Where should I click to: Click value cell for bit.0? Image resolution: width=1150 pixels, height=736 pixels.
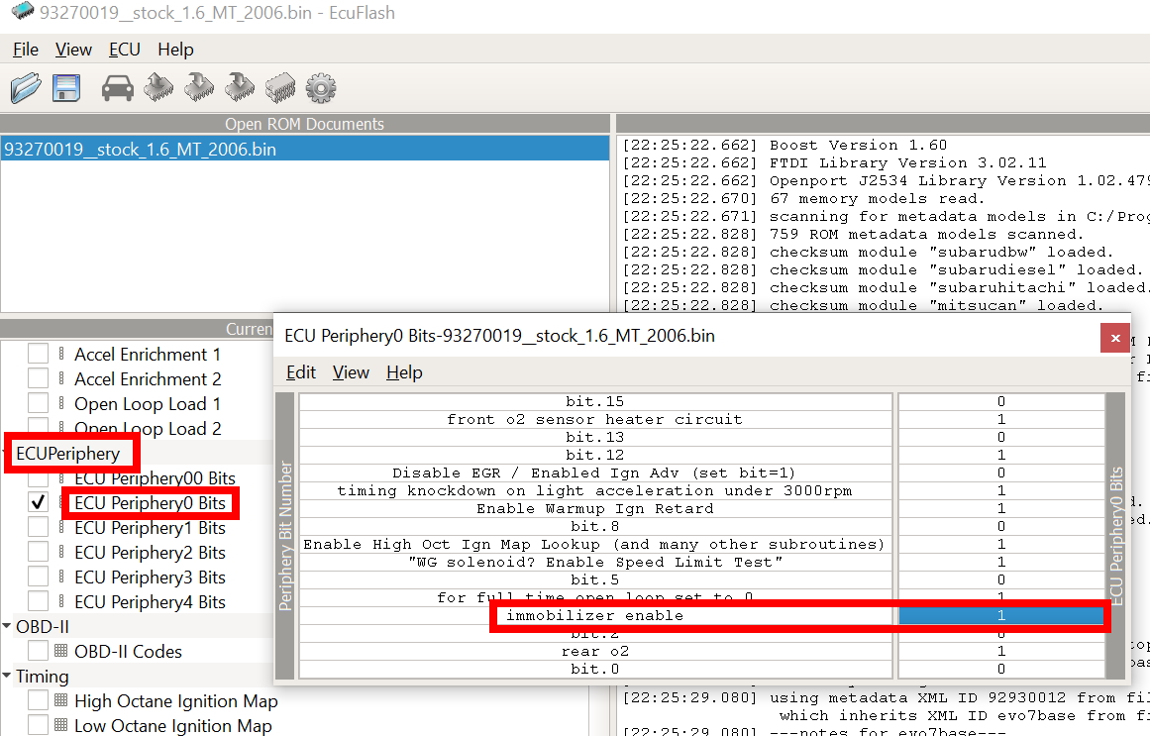pyautogui.click(x=1001, y=670)
